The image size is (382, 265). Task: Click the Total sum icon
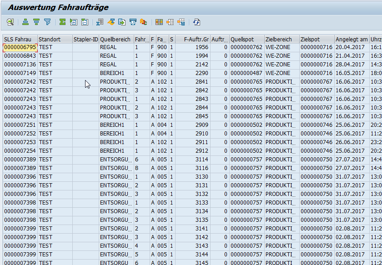click(x=62, y=22)
